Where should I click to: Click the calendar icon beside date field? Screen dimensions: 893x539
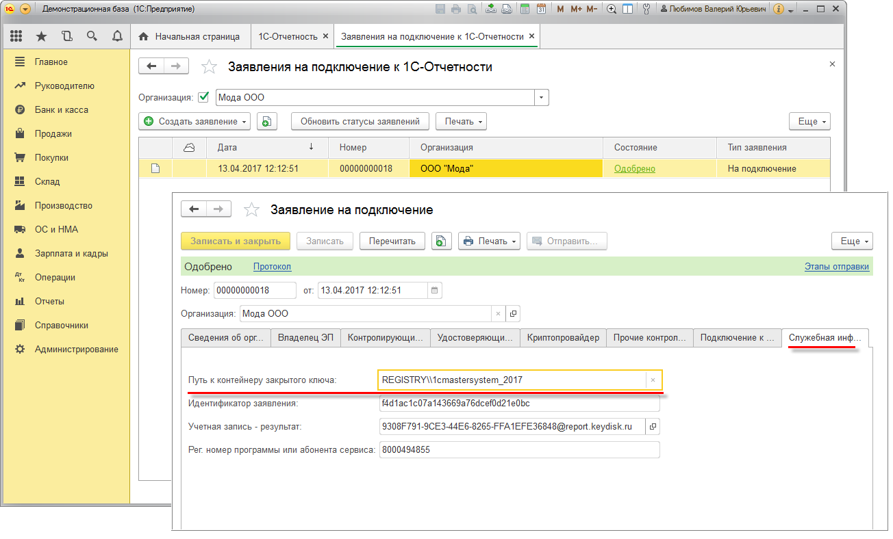[x=434, y=290]
